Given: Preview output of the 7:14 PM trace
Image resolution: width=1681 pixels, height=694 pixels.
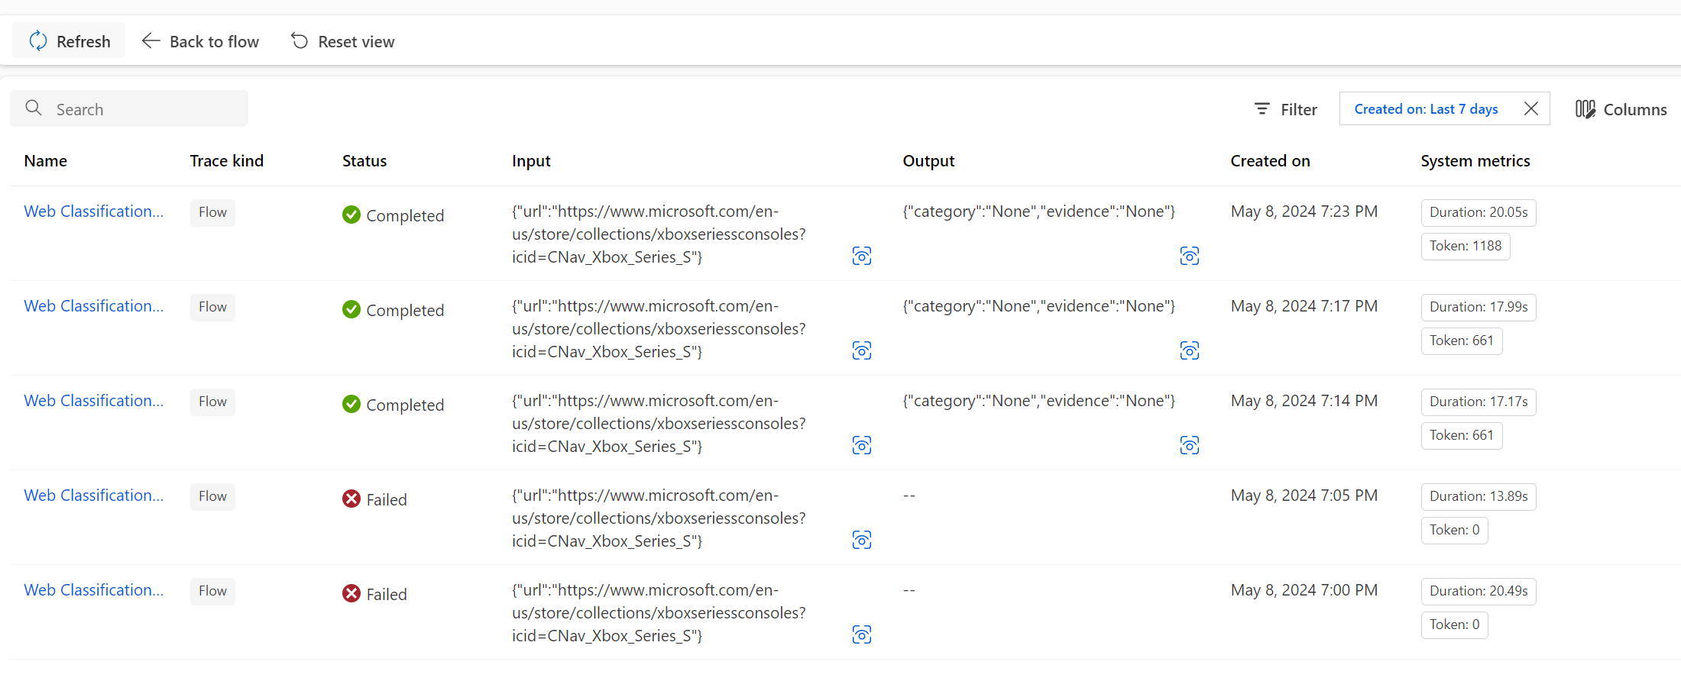Looking at the screenshot, I should coord(1190,445).
